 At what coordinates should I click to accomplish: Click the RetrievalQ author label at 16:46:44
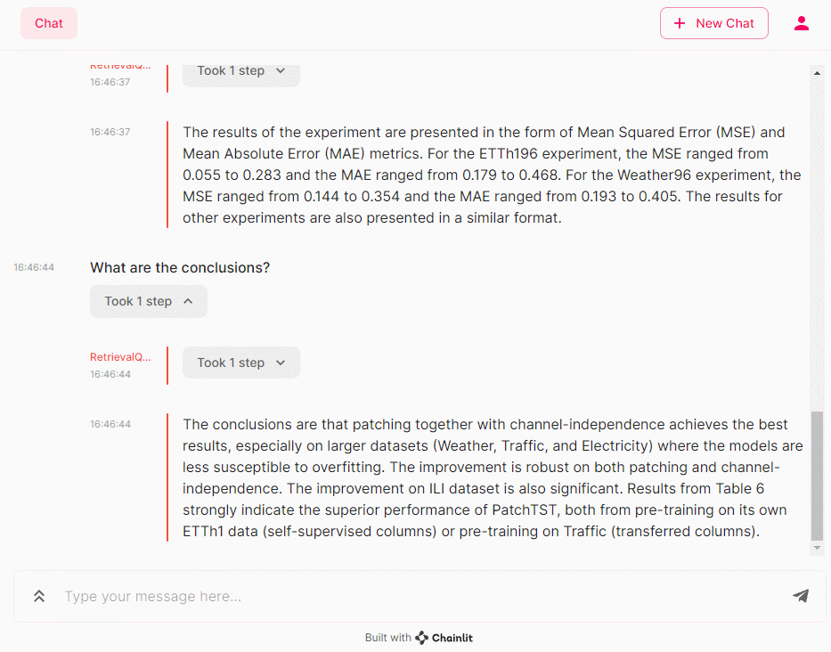tap(120, 357)
